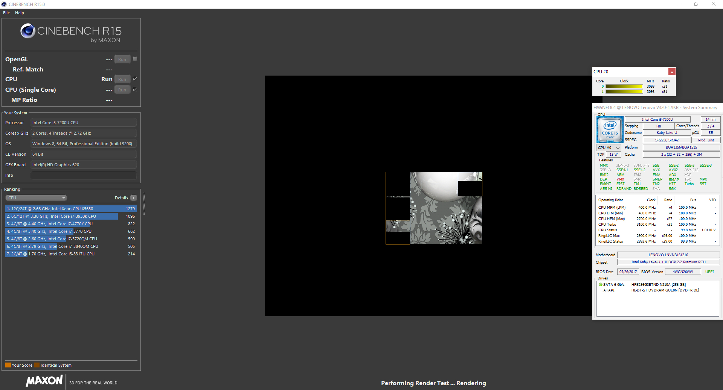Image resolution: width=723 pixels, height=390 pixels.
Task: Open the File menu
Action: point(6,13)
